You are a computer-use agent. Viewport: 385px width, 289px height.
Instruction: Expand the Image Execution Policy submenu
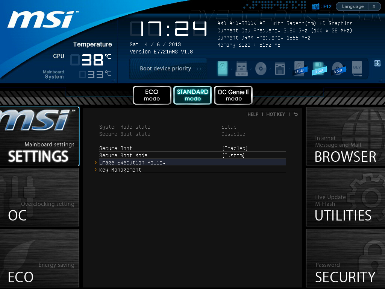click(x=192, y=163)
